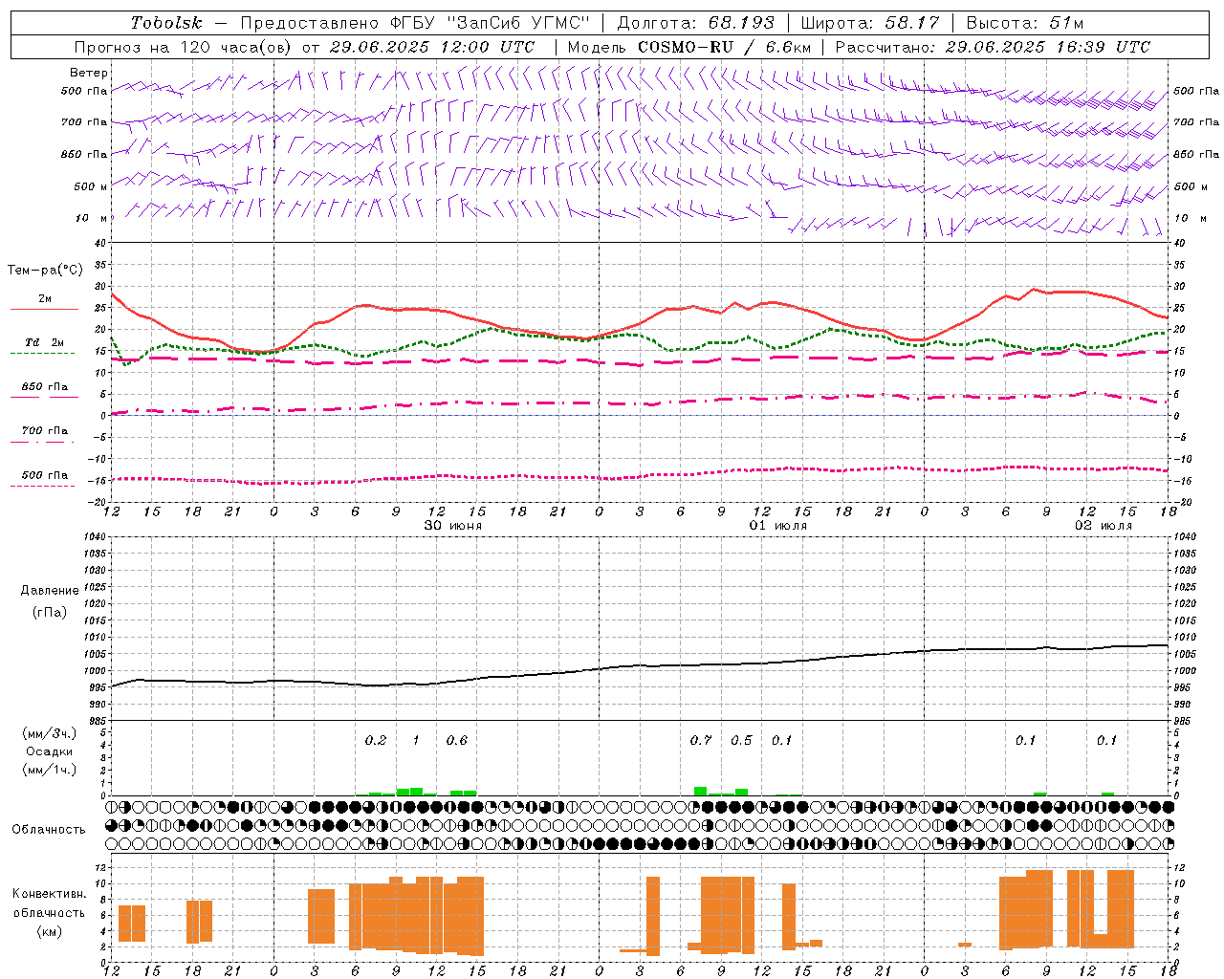Viewport: 1224px width, 979px height.
Task: Click 'Прогноз на 120 часа(ов)' forecast text
Action: [184, 47]
